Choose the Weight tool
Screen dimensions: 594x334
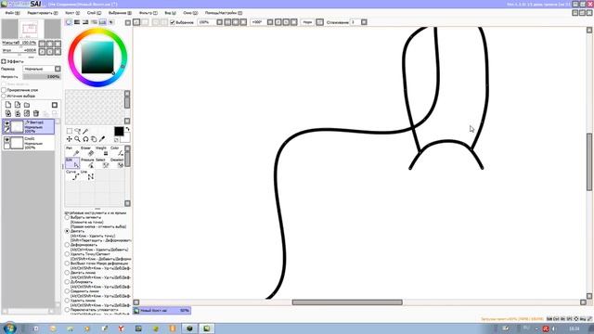(x=101, y=151)
